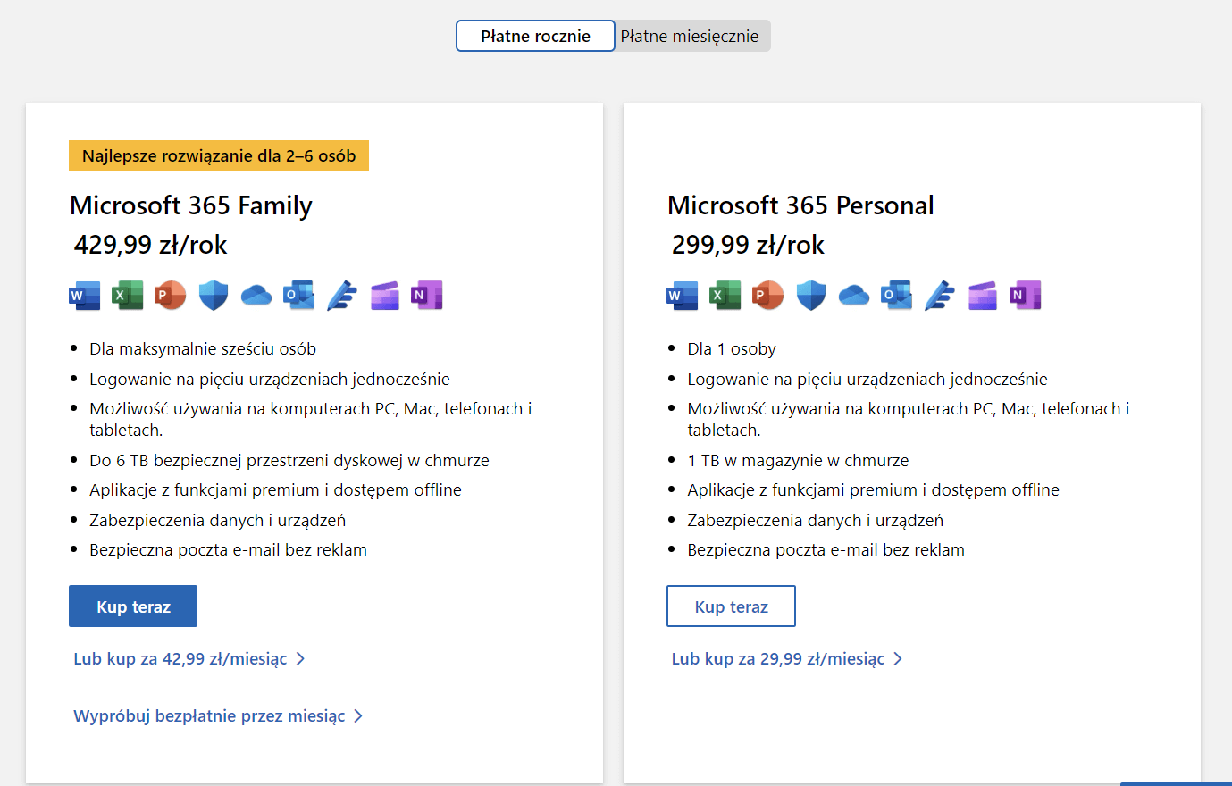Viewport: 1232px width, 786px height.
Task: Open the PowerPoint icon under Family plan
Action: click(x=170, y=295)
